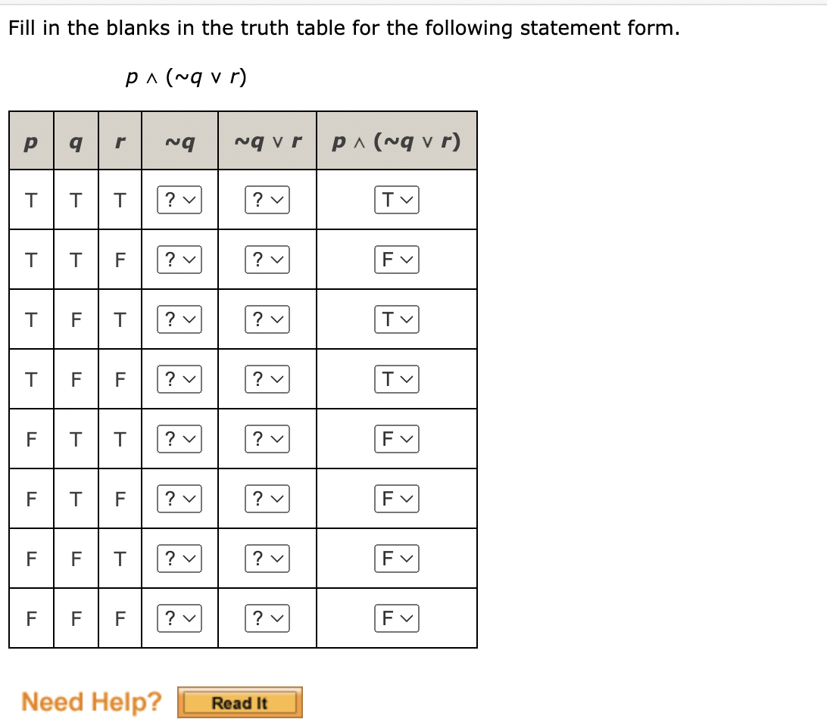This screenshot has width=827, height=719.
Task: Select the p ∧ (~q v r) column header
Action: [x=396, y=141]
